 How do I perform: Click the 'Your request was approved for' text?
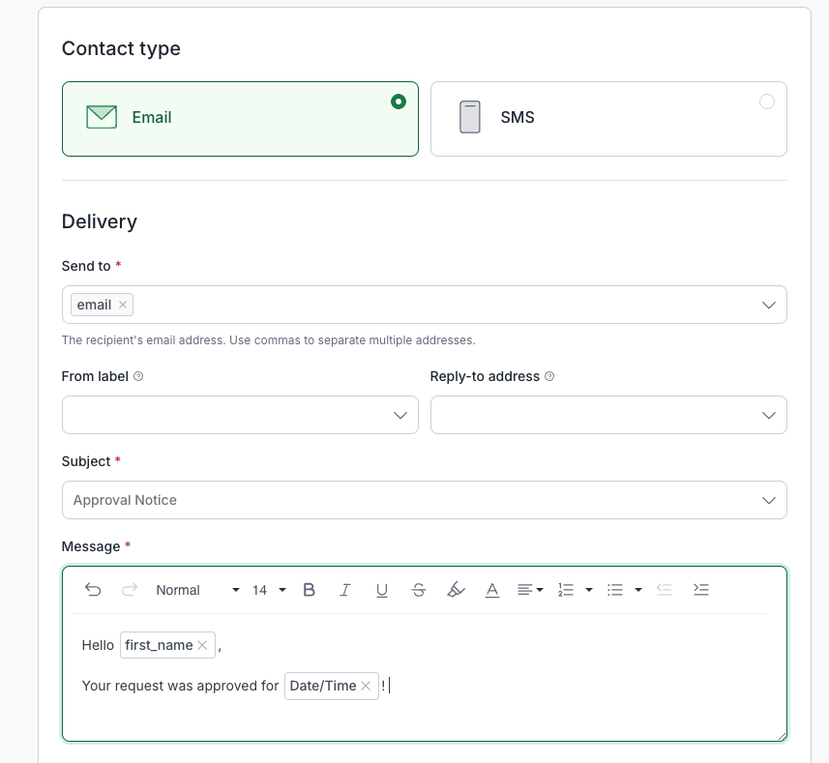coord(180,686)
